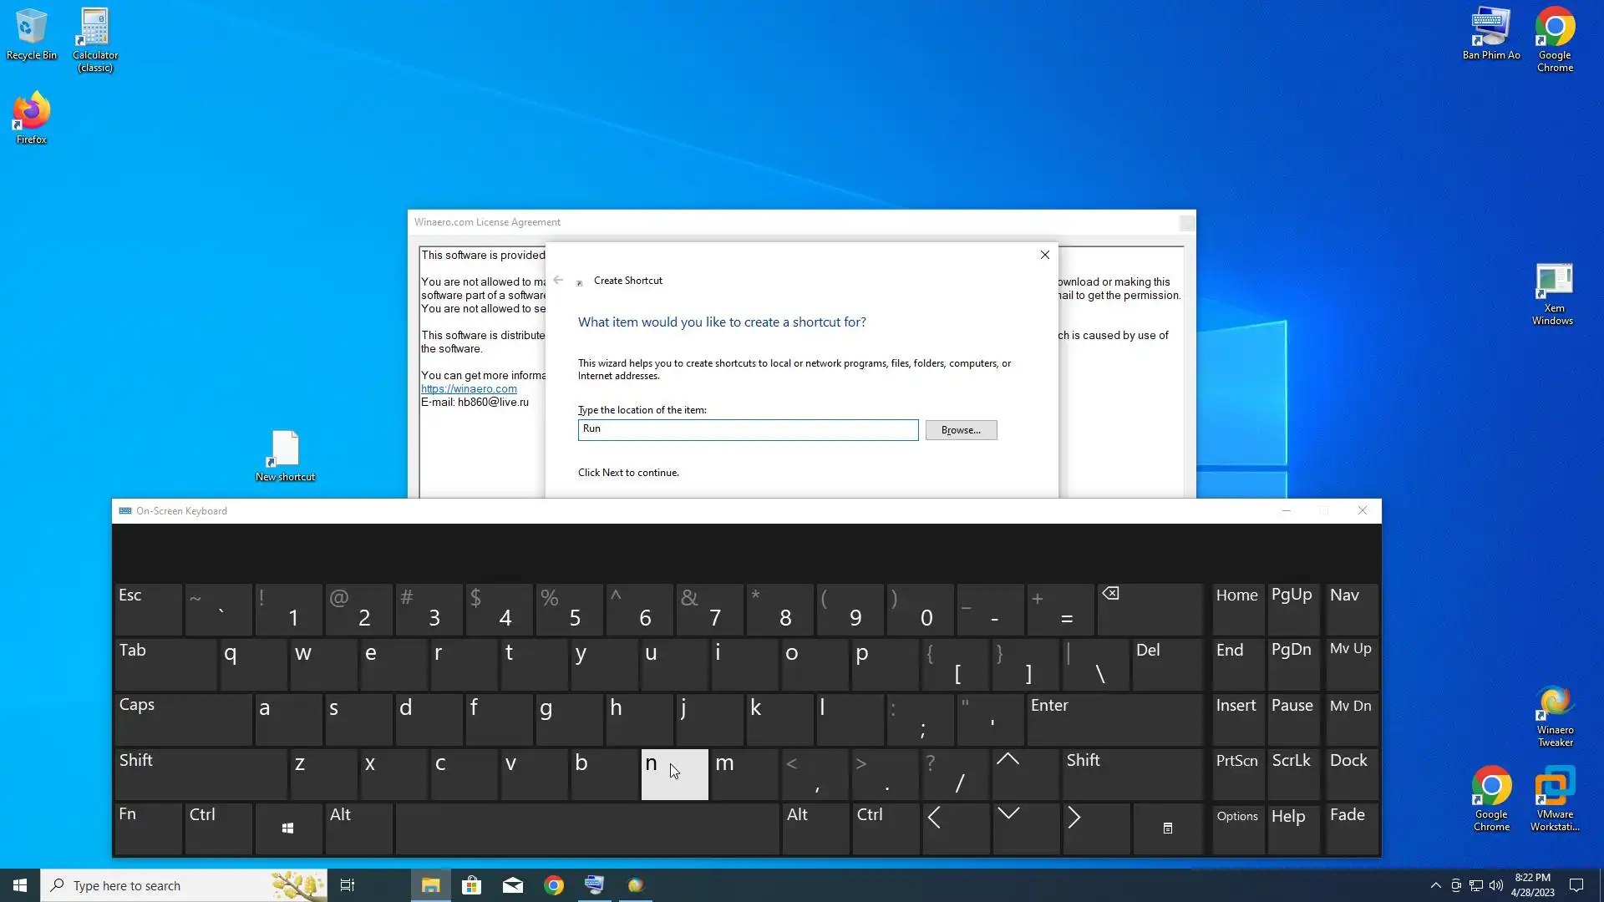
Task: Click the item location text field
Action: (x=748, y=429)
